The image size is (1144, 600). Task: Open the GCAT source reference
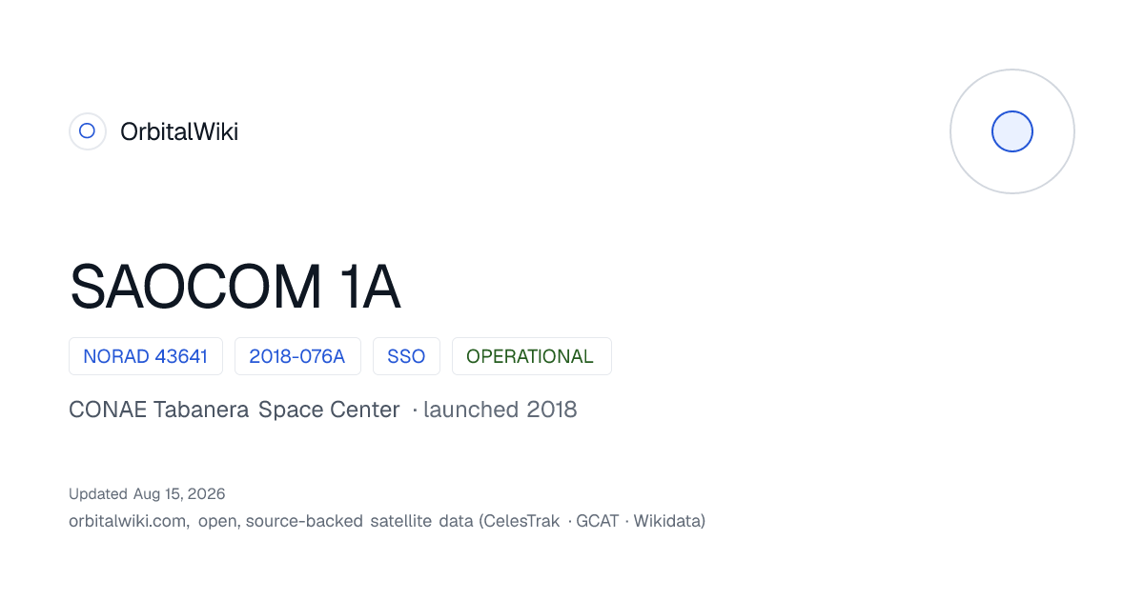[x=598, y=521]
